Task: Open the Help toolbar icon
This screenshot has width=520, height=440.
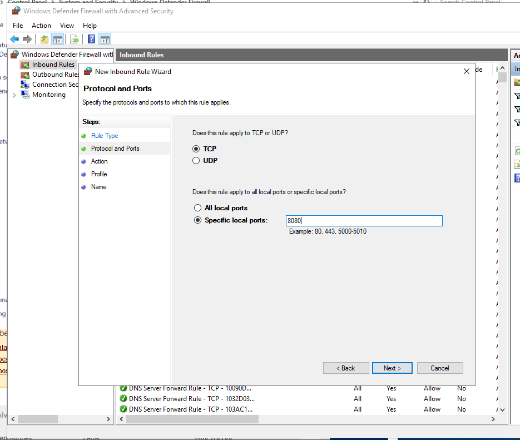Action: pos(92,39)
